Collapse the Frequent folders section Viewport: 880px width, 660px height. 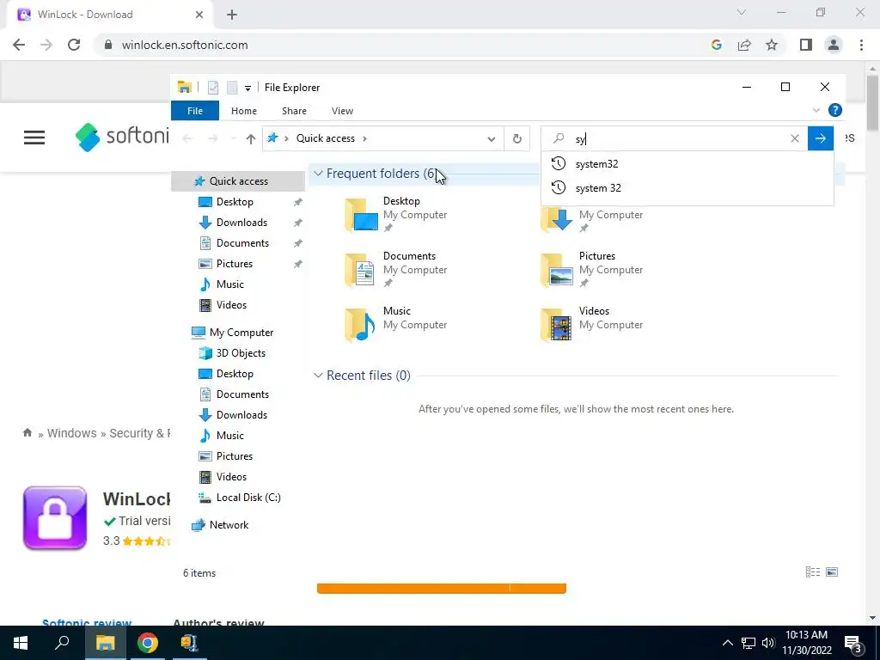click(x=318, y=174)
